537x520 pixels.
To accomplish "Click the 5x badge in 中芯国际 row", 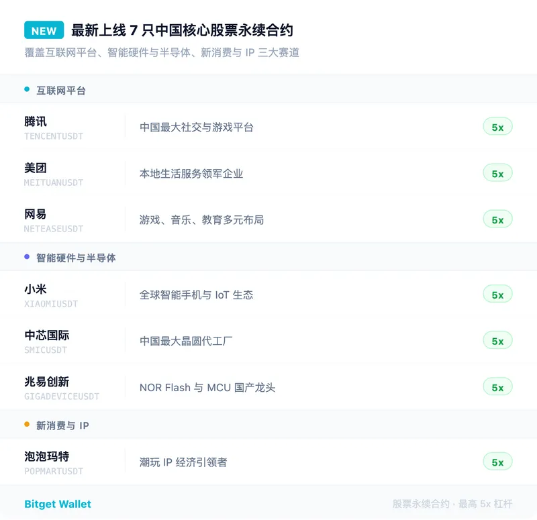I will (497, 340).
